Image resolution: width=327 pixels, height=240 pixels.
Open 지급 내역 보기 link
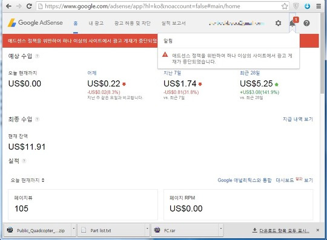298,119
